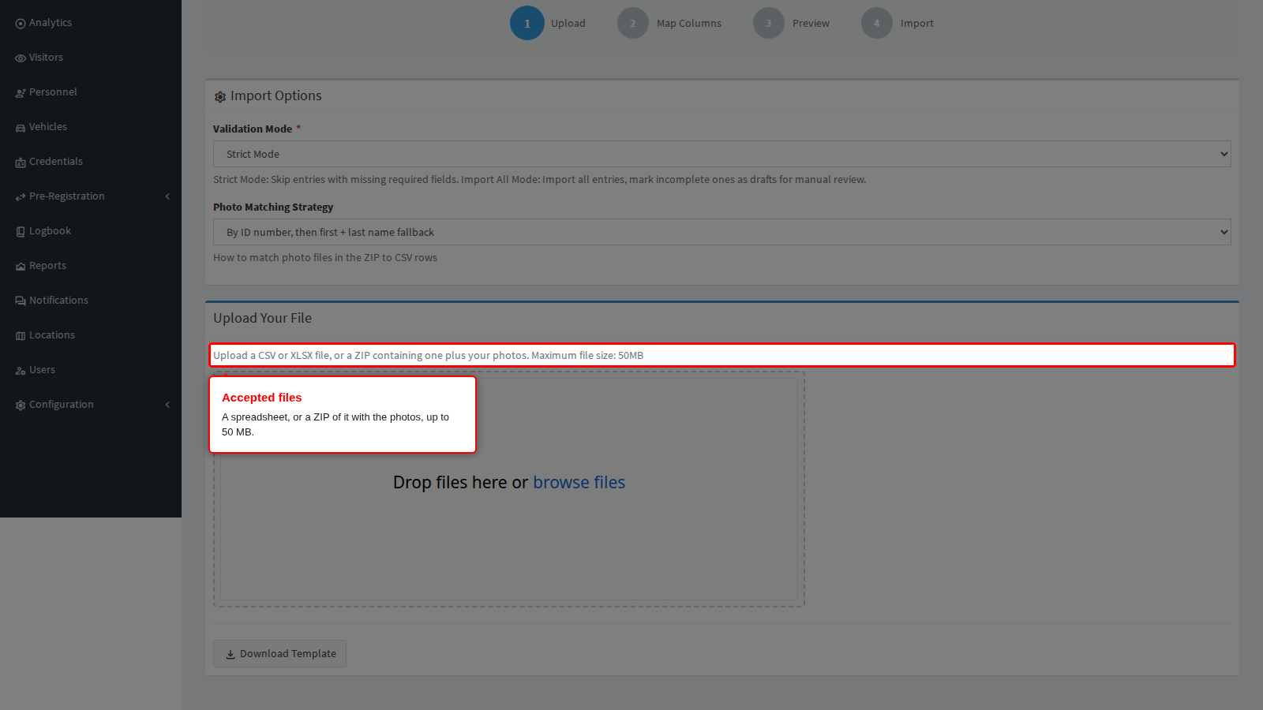
Task: Click the Configuration gear icon
Action: (x=21, y=405)
